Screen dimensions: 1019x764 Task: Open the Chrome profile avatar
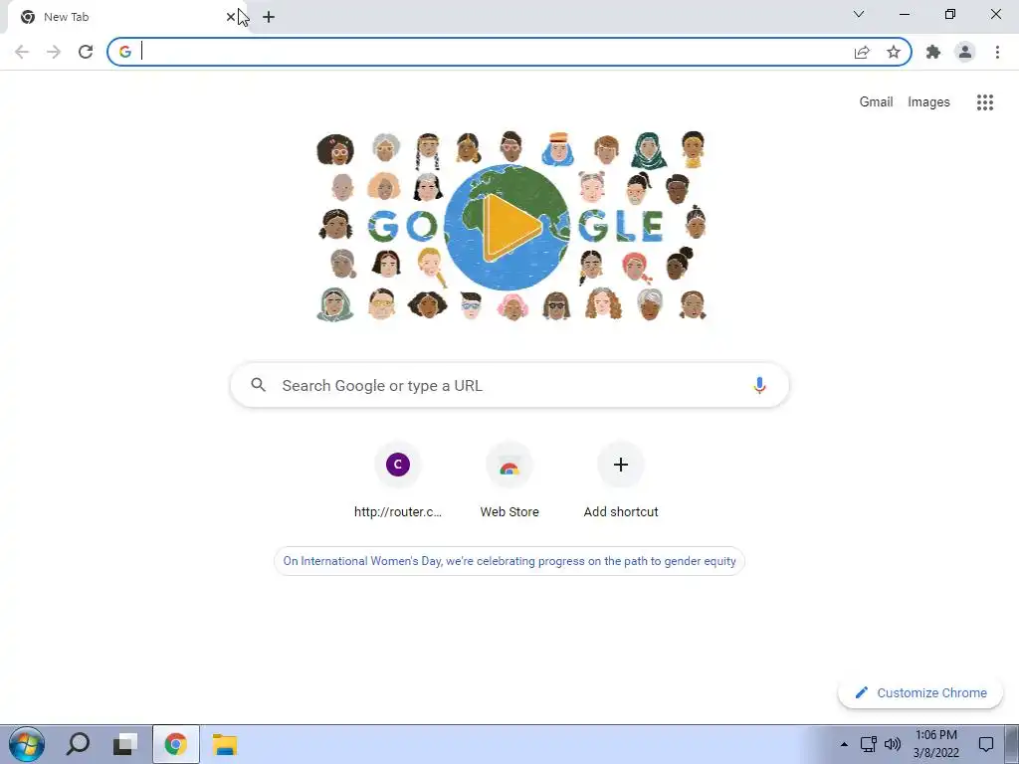point(965,52)
